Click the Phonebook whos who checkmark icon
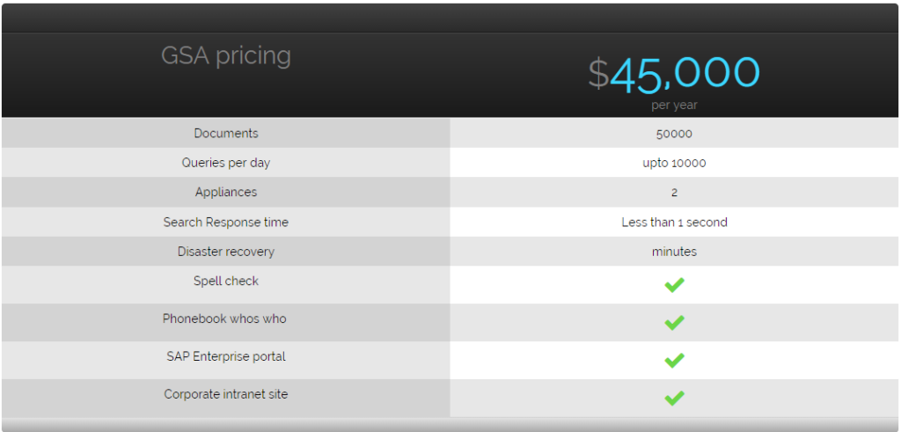Viewport: 901px width, 432px height. pyautogui.click(x=674, y=323)
